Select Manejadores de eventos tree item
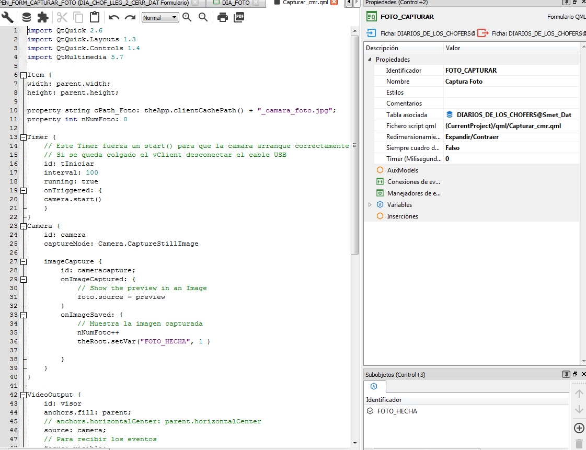This screenshot has height=450, width=586. 413,193
